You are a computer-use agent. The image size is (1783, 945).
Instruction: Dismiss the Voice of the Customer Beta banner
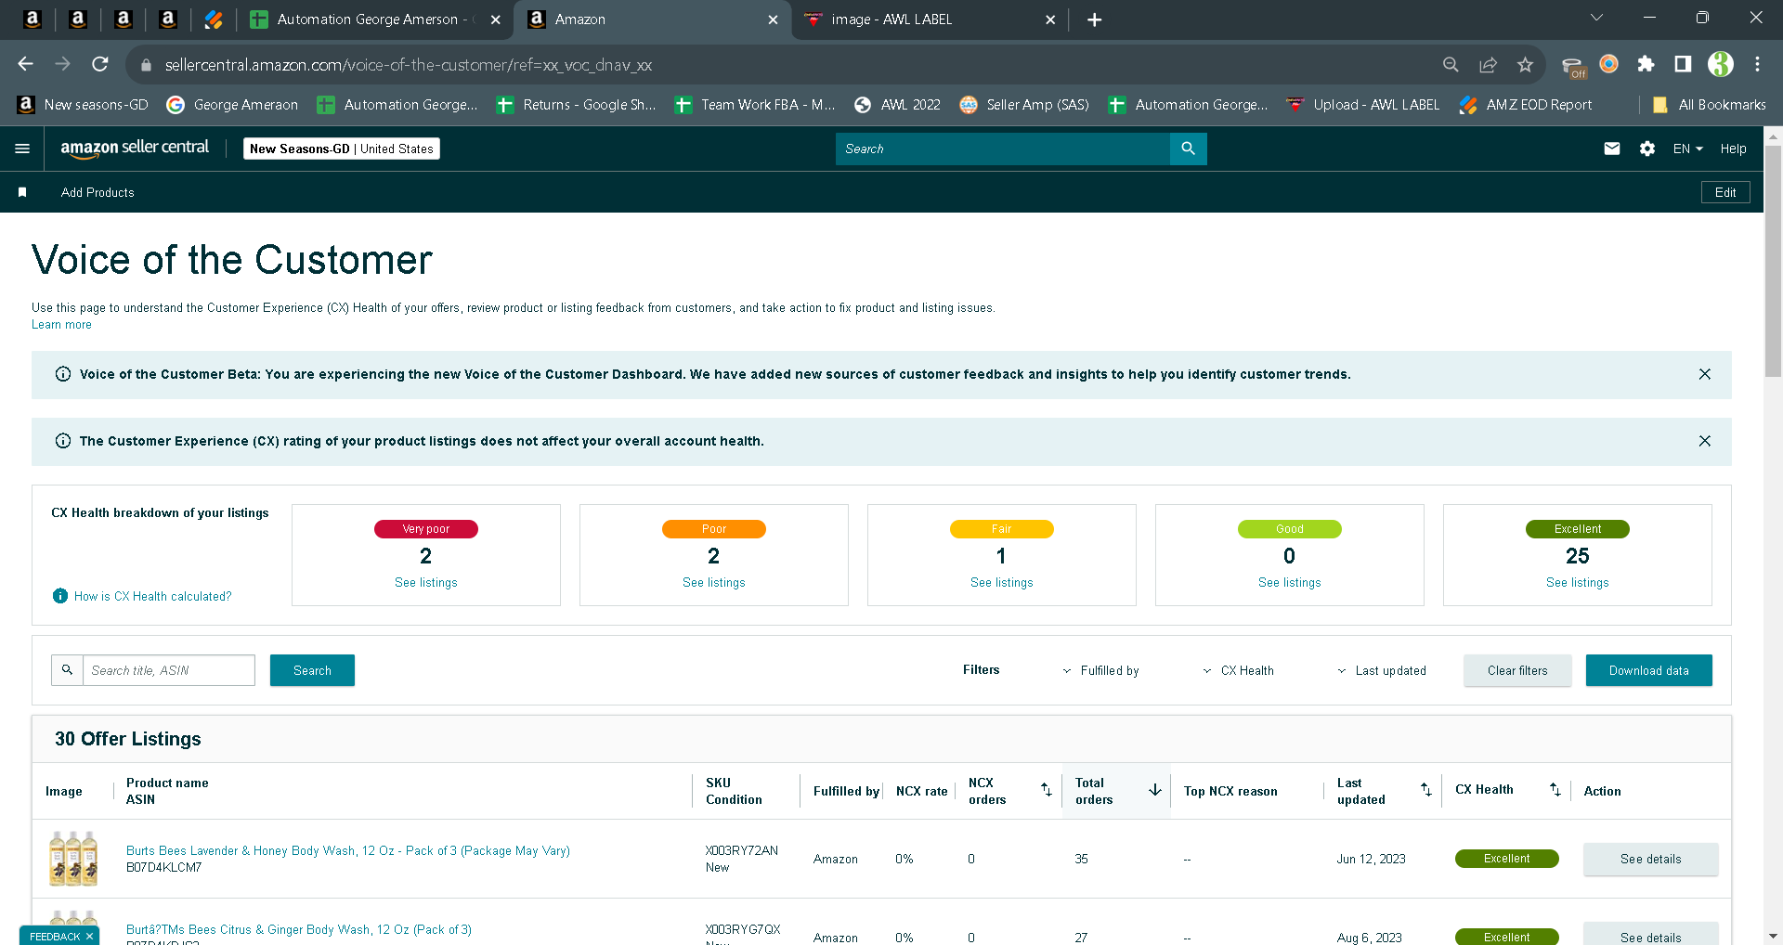click(1705, 374)
